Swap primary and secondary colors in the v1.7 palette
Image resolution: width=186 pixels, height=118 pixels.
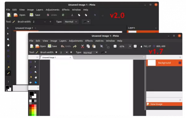coord(35,92)
